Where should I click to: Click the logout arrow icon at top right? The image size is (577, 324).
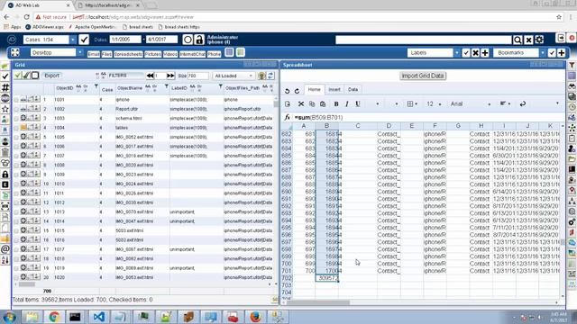point(561,38)
